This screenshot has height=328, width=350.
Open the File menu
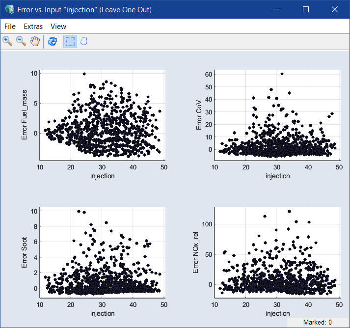10,27
